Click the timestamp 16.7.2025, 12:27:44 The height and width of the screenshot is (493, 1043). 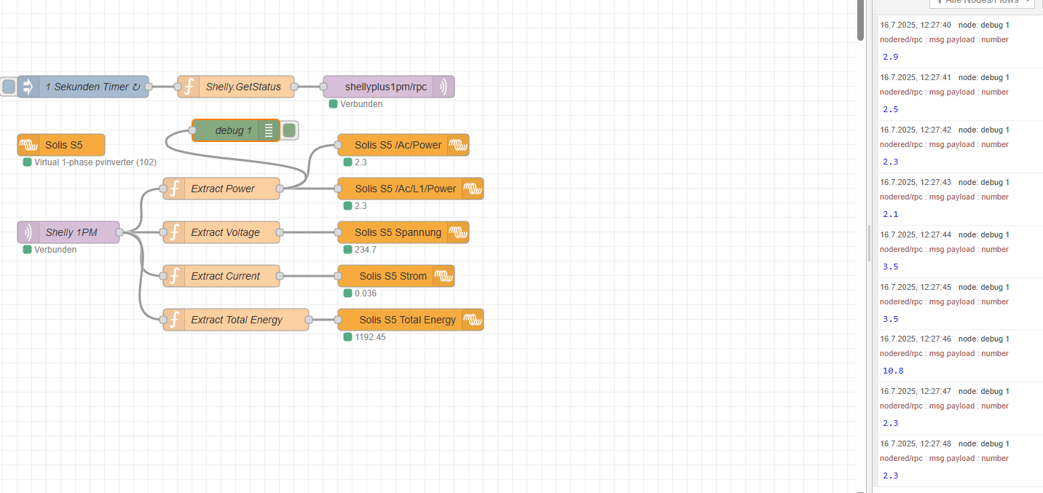(x=916, y=234)
